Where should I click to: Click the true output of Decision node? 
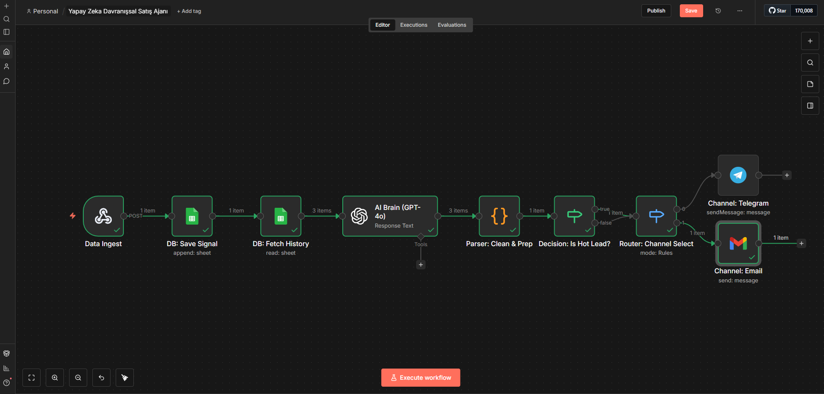coord(595,209)
